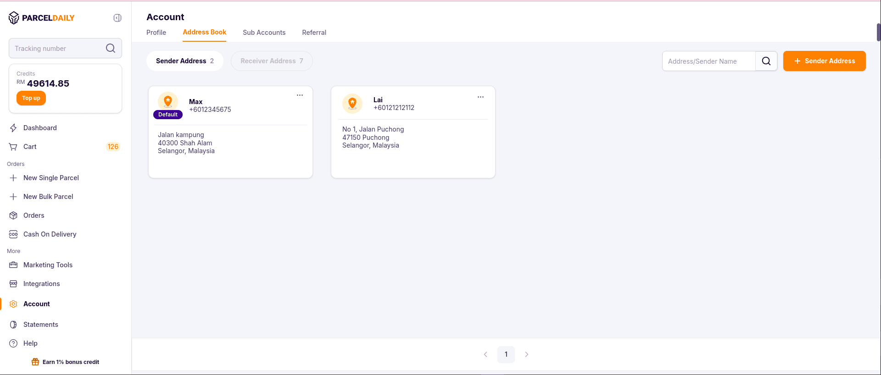The image size is (881, 375).
Task: Go to next page with right chevron
Action: [x=527, y=354]
